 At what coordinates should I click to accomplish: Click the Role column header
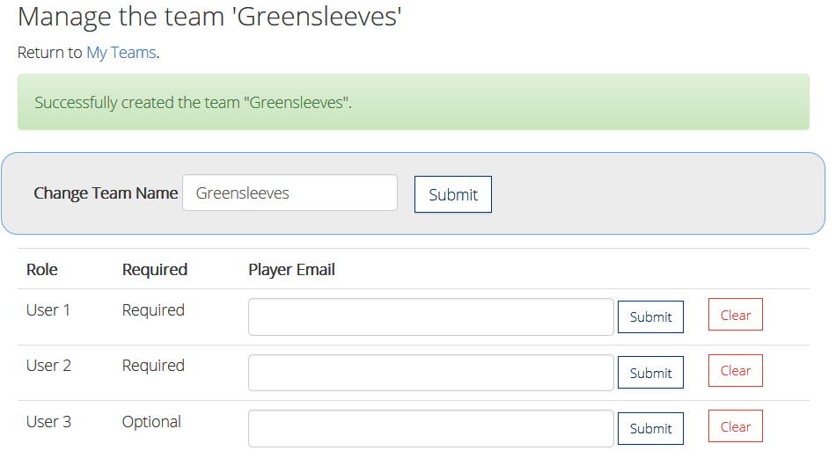pyautogui.click(x=42, y=270)
